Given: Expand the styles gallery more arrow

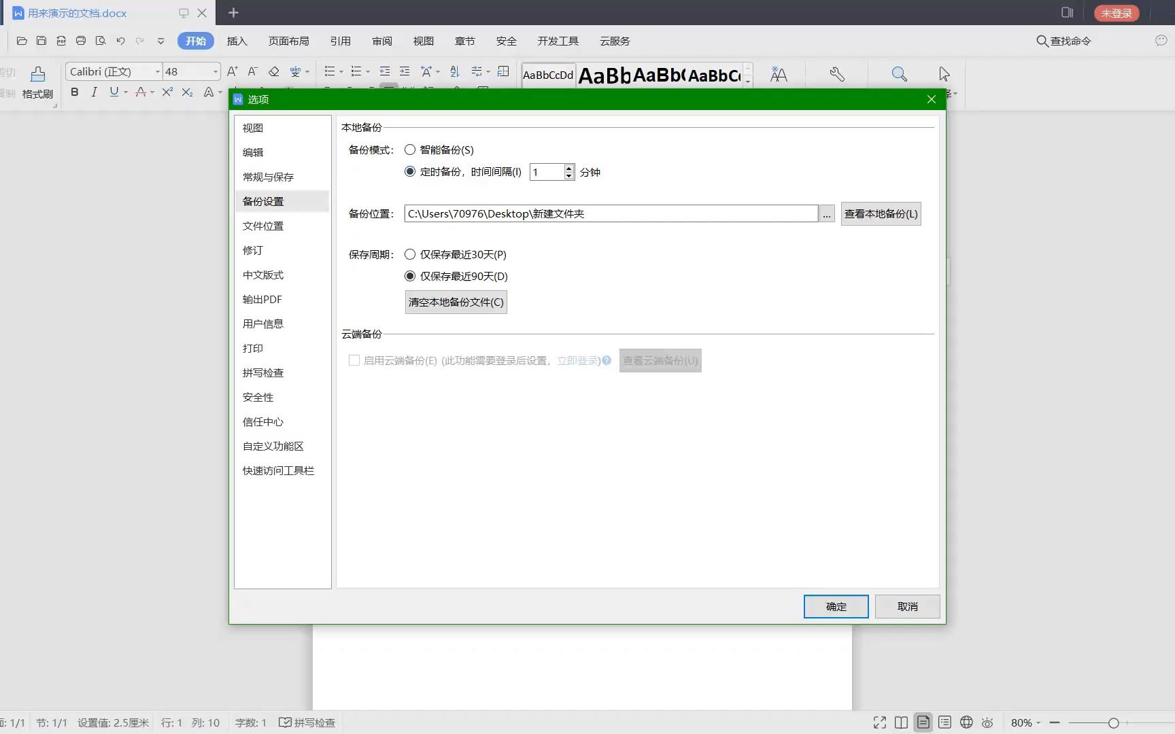Looking at the screenshot, I should (748, 82).
